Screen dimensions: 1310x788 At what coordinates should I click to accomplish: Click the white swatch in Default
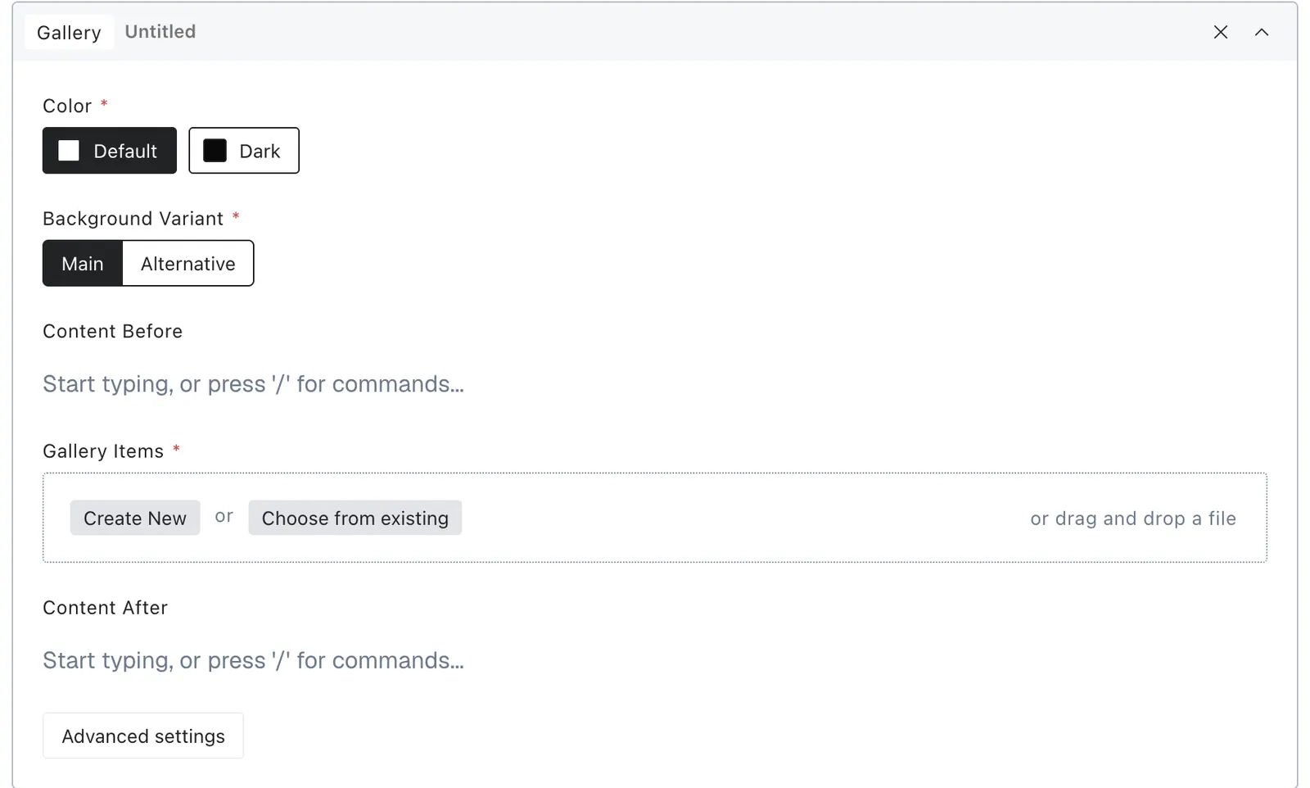(x=69, y=151)
